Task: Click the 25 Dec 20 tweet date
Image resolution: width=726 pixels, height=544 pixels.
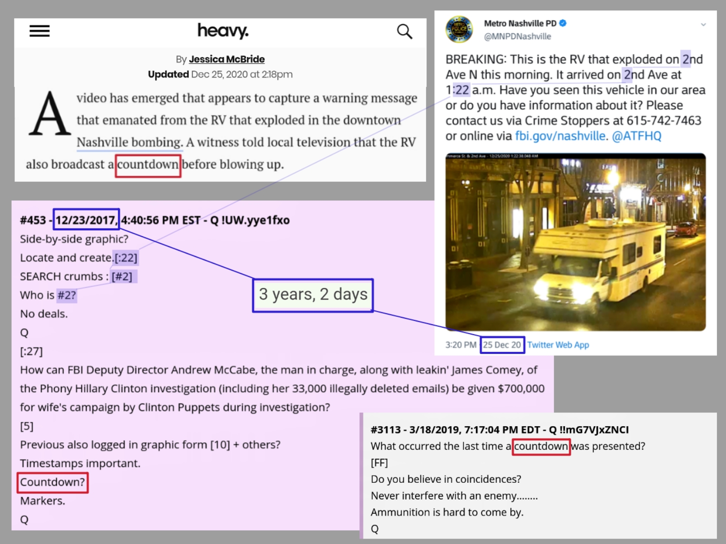Action: (502, 345)
